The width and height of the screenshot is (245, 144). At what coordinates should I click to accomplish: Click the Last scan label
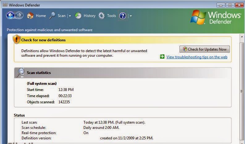coord(29,122)
